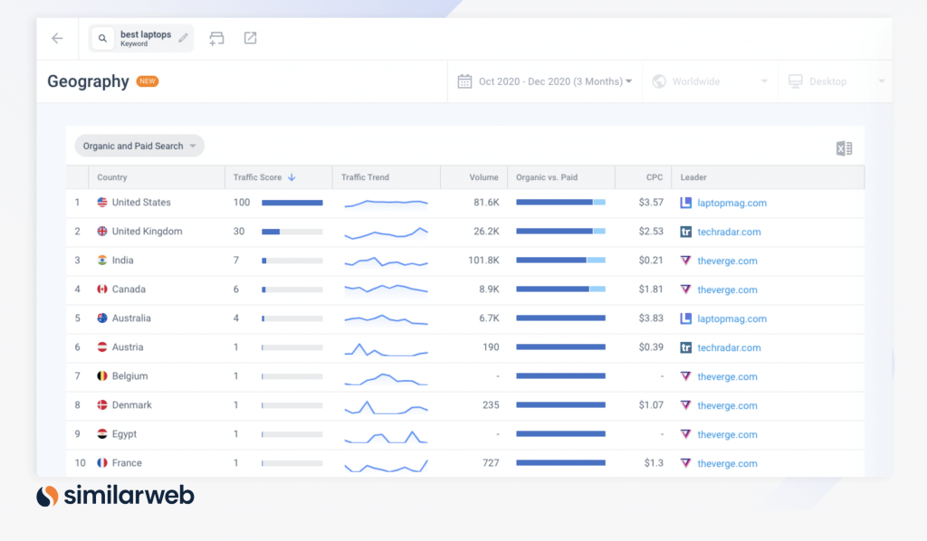Click the Leader column header
Image resolution: width=927 pixels, height=541 pixels.
(x=693, y=177)
